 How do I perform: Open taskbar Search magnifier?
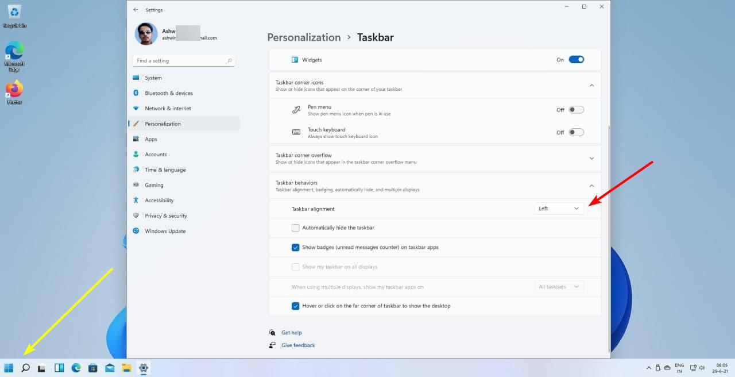(x=25, y=368)
